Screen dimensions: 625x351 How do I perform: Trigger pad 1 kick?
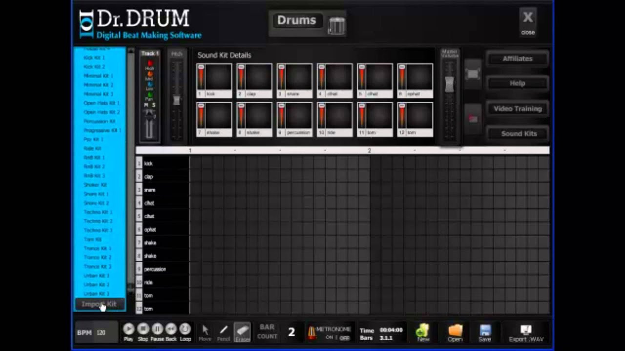pyautogui.click(x=218, y=77)
